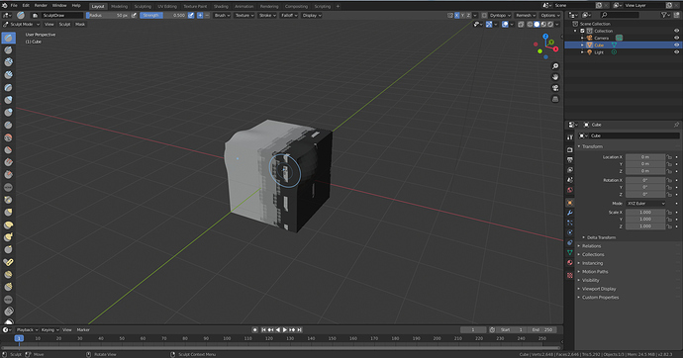Open the Display dropdown
This screenshot has height=358, width=683.
(x=312, y=15)
